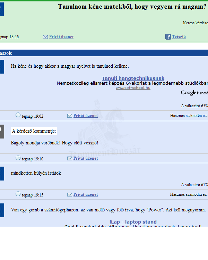Click the question title about matek
This screenshot has height=260, width=208.
point(132,7)
